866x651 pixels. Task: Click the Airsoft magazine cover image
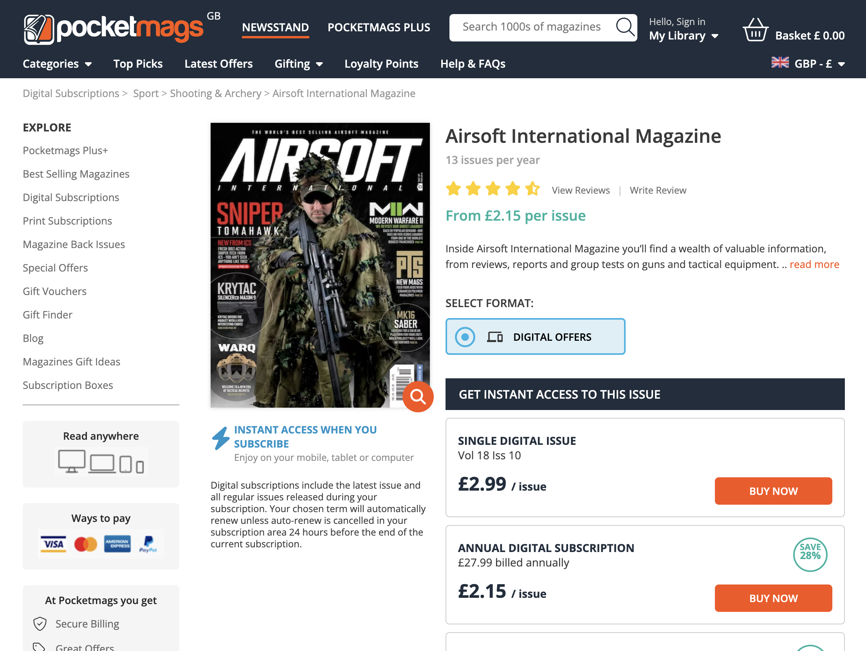click(x=320, y=265)
